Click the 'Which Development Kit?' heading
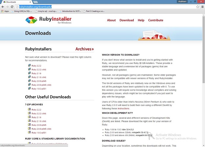This screenshot has width=205, height=147. point(117,113)
